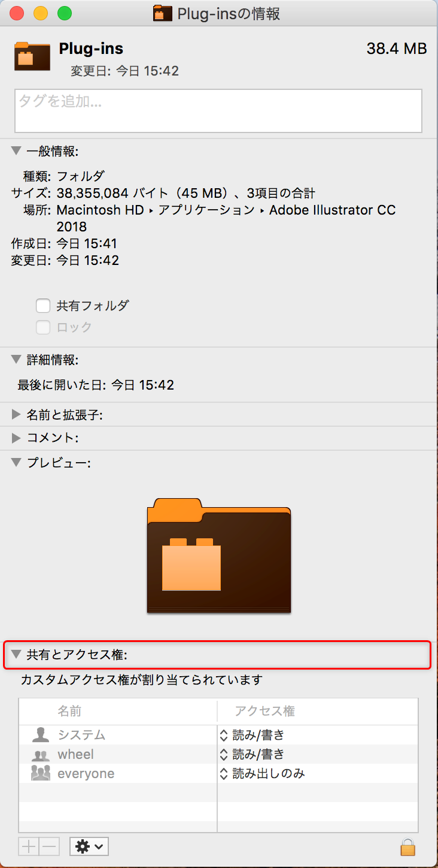Image resolution: width=438 pixels, height=868 pixels.
Task: Change システム access privilege popup
Action: 252,735
